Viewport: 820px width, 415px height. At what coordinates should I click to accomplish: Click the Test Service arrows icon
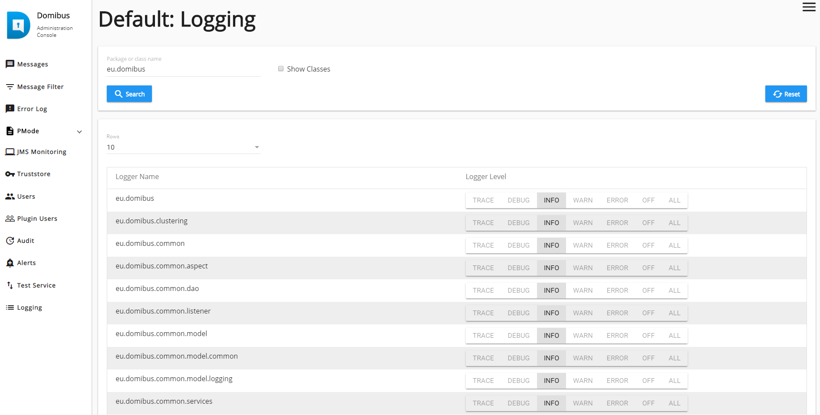click(x=10, y=285)
